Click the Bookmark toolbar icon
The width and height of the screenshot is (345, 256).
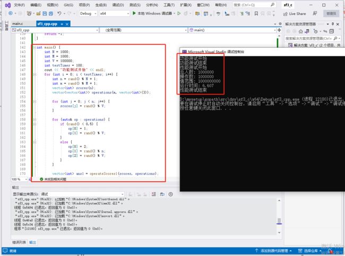click(x=256, y=14)
